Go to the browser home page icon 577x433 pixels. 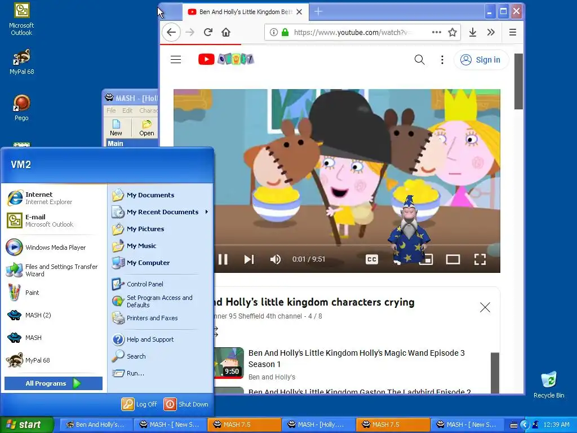[x=226, y=32]
